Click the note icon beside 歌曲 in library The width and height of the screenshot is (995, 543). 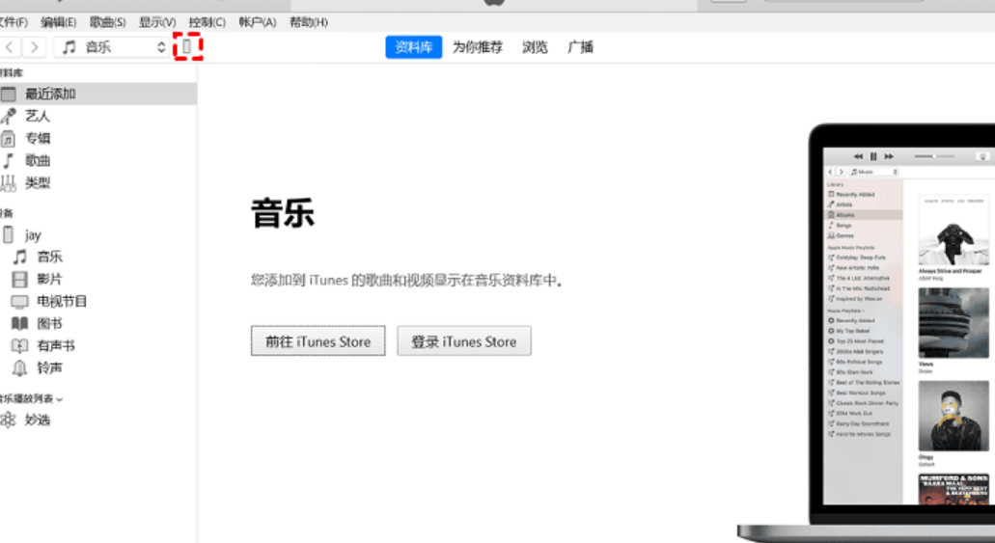pyautogui.click(x=9, y=160)
